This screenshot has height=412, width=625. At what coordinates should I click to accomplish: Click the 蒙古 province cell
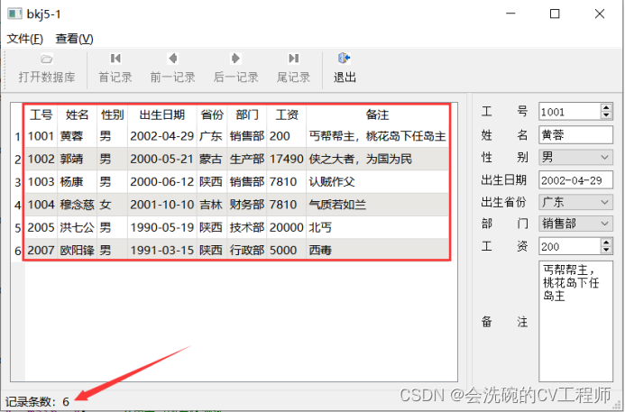point(212,159)
